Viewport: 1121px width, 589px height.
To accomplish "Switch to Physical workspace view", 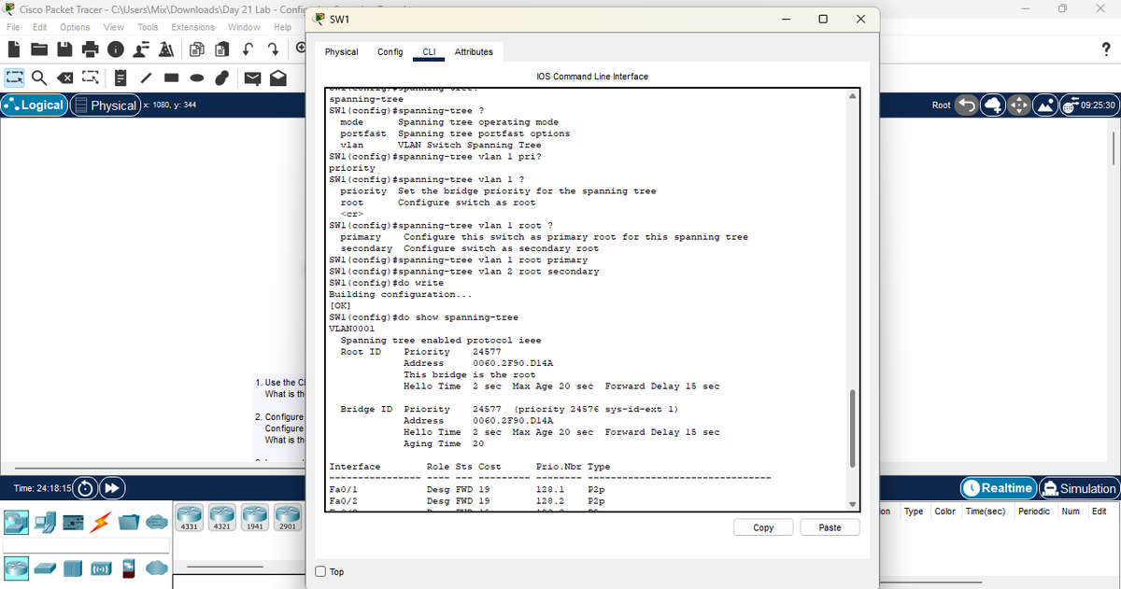I will [104, 105].
